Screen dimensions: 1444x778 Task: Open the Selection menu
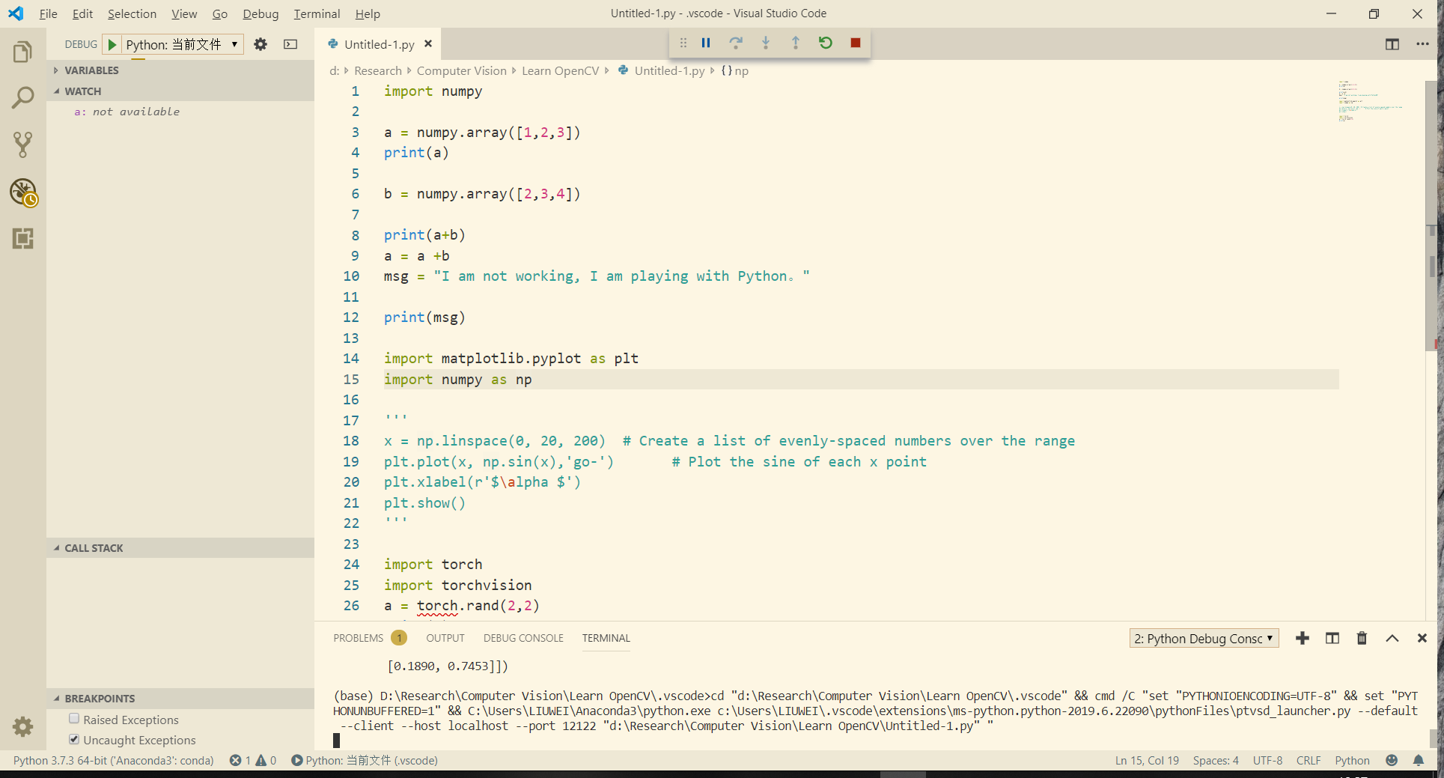pos(132,13)
